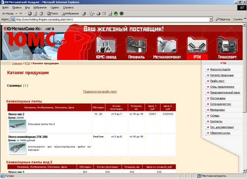
Task: Select the highlighted РТИ navigation tab
Action: click(x=197, y=57)
